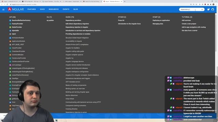Open Basics of testing components guide
The width and height of the screenshot is (218, 122).
coord(76,85)
